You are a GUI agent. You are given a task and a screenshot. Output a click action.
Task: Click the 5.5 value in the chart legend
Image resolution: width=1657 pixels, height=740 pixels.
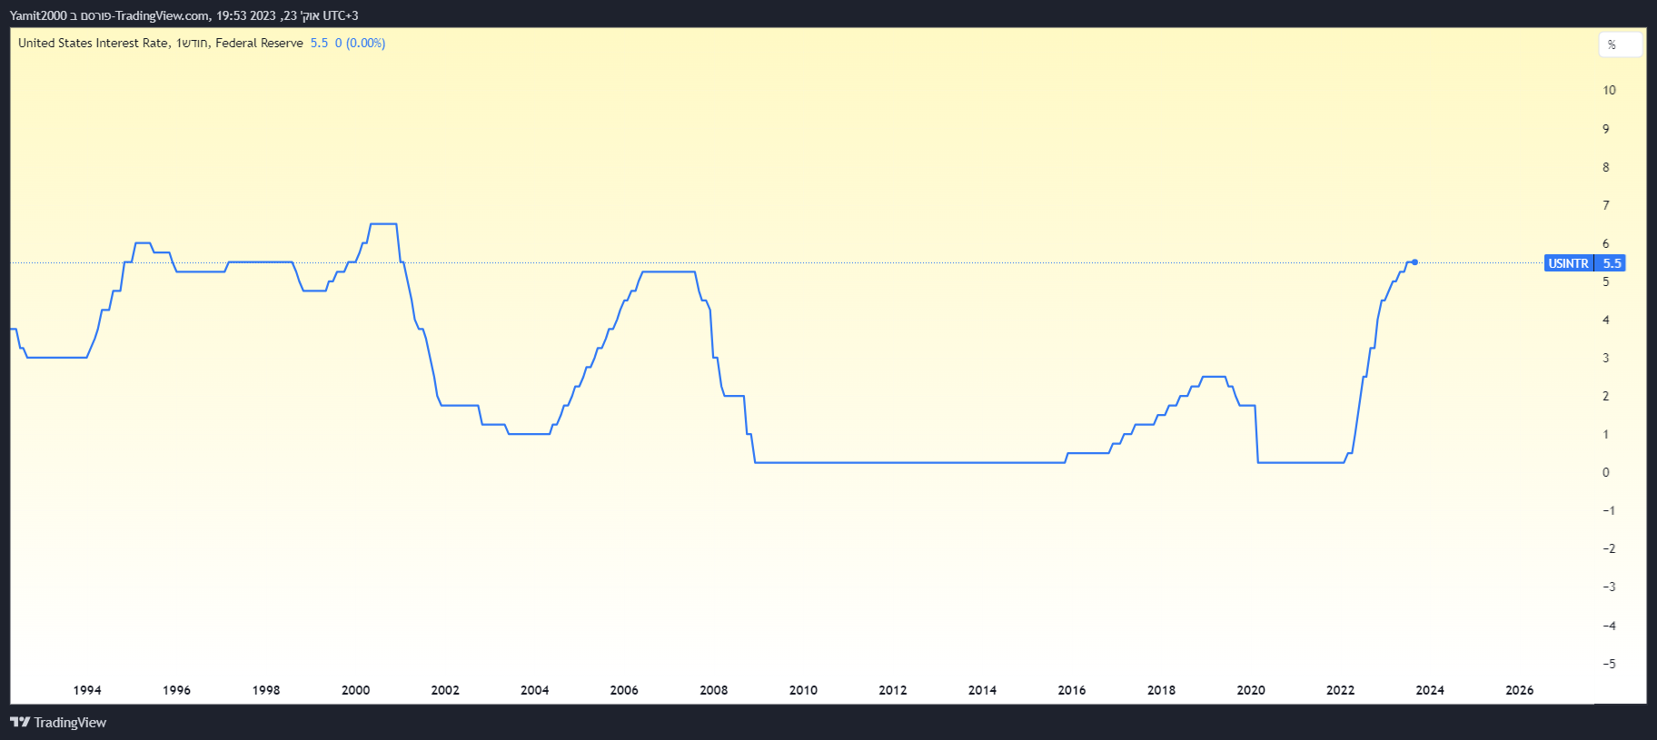[319, 43]
